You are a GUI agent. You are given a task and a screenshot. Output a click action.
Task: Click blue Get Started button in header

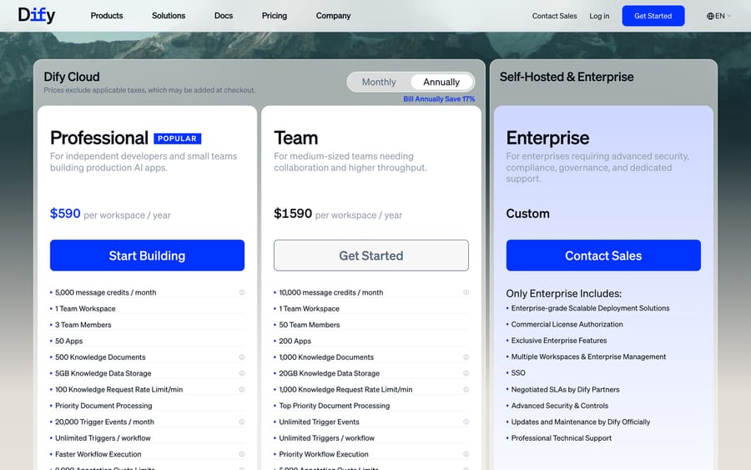[653, 16]
